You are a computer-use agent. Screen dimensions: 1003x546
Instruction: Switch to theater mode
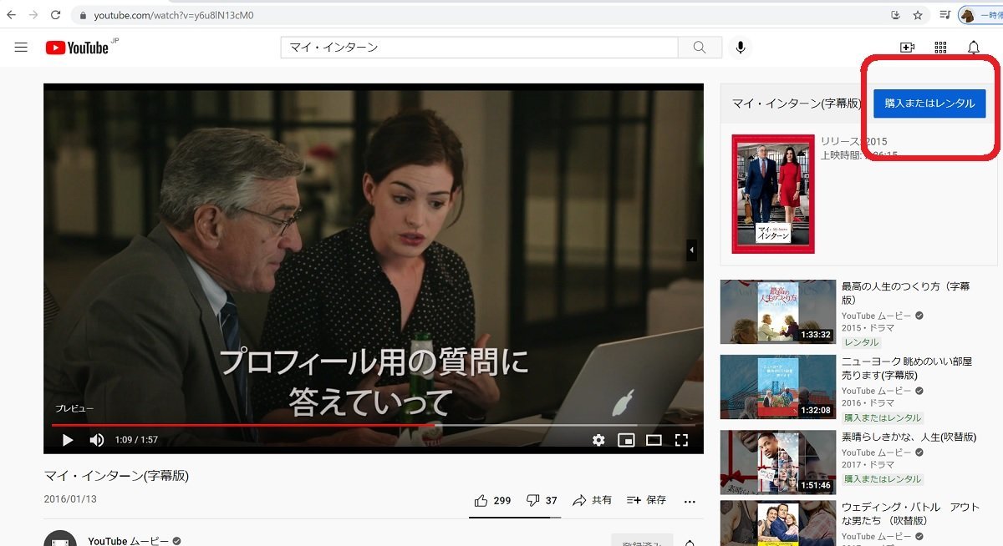click(x=654, y=440)
